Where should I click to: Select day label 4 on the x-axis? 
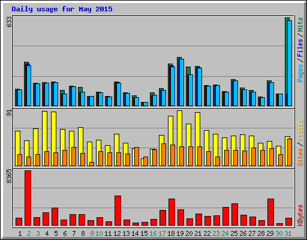point(47,233)
